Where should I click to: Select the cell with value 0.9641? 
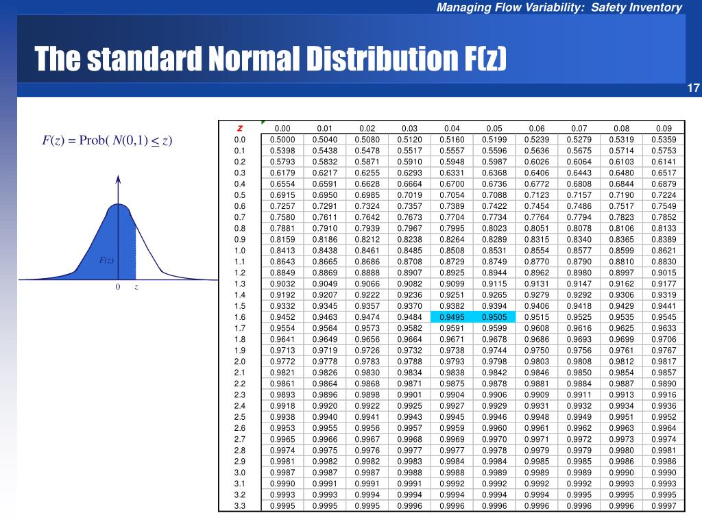(x=282, y=339)
